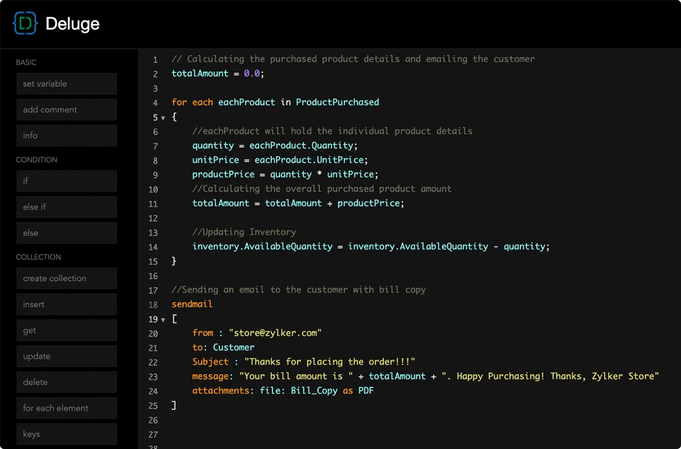Collapse the sendmail block at line 19

(x=163, y=320)
